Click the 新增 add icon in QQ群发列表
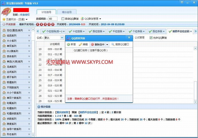 (x=69, y=44)
